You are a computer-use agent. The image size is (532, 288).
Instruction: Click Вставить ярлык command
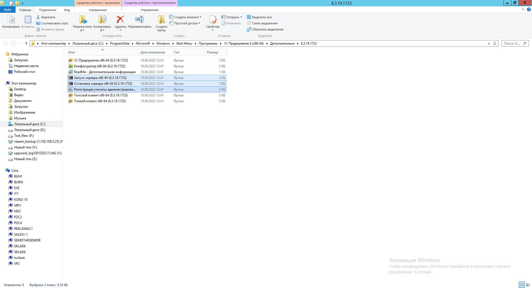(x=50, y=29)
